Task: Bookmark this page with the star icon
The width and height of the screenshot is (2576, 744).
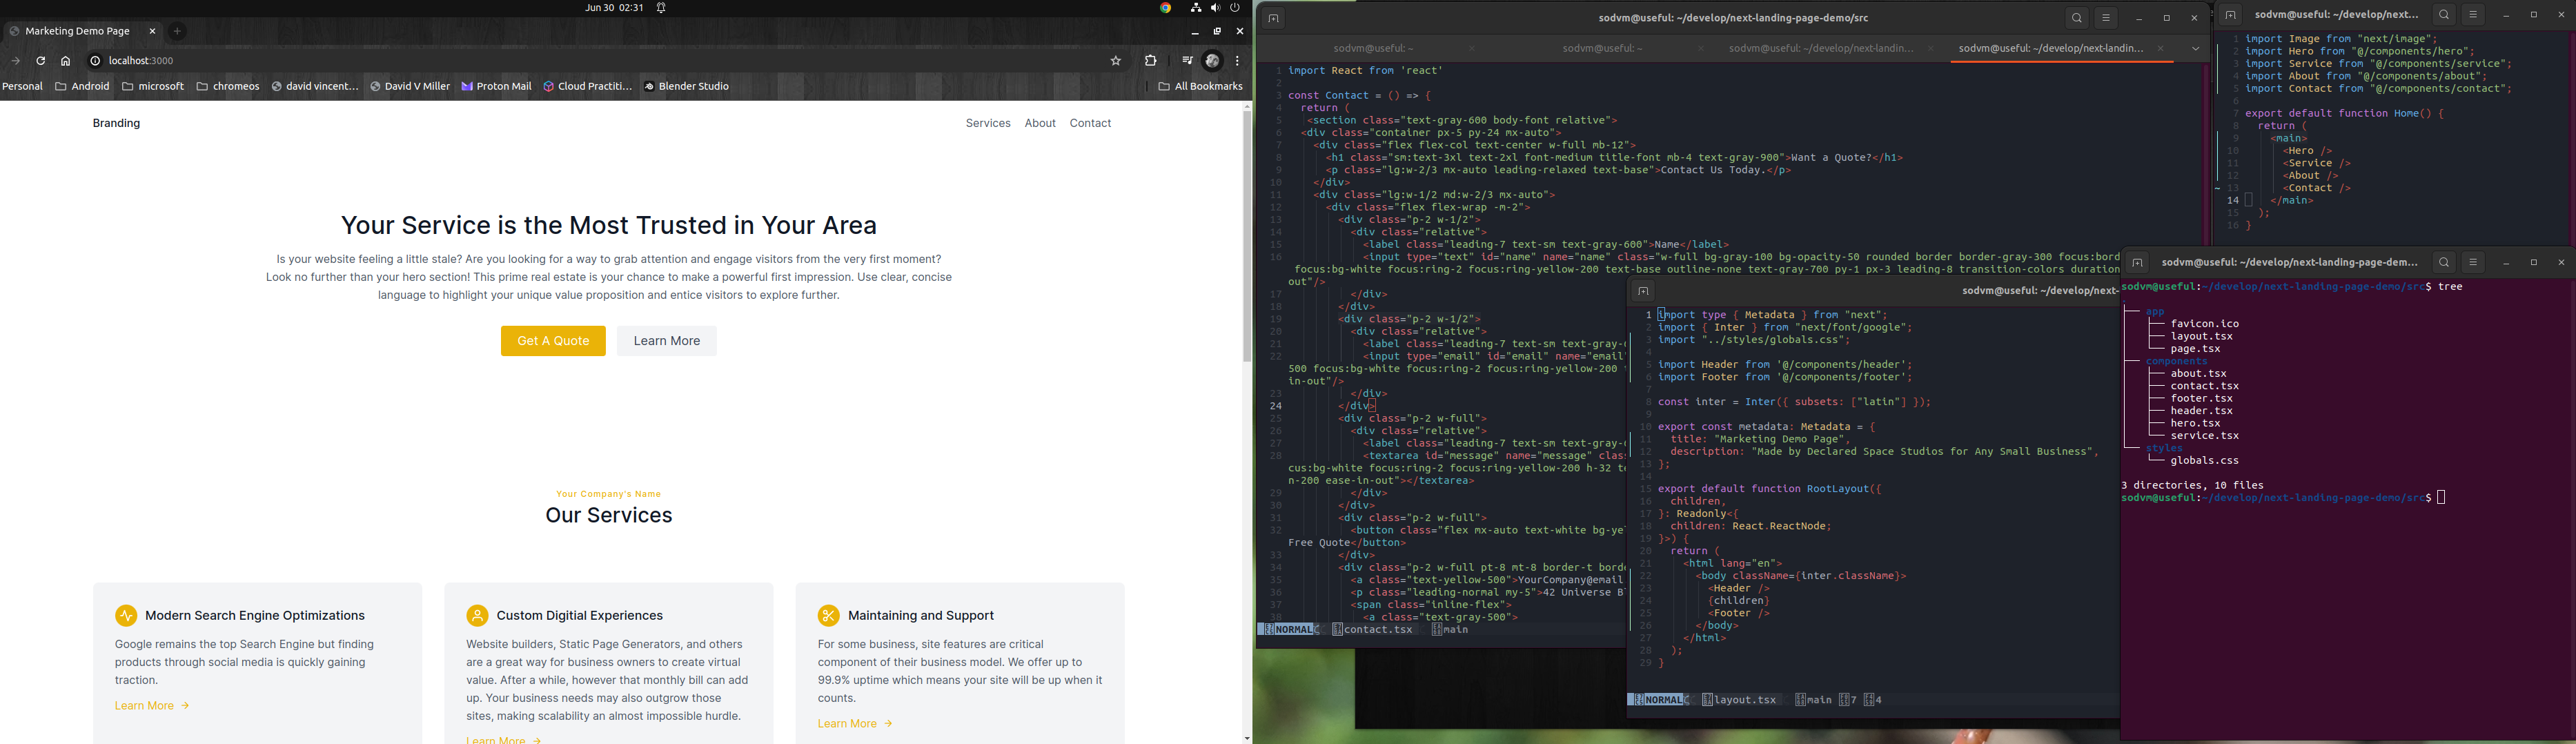Action: [x=1116, y=61]
